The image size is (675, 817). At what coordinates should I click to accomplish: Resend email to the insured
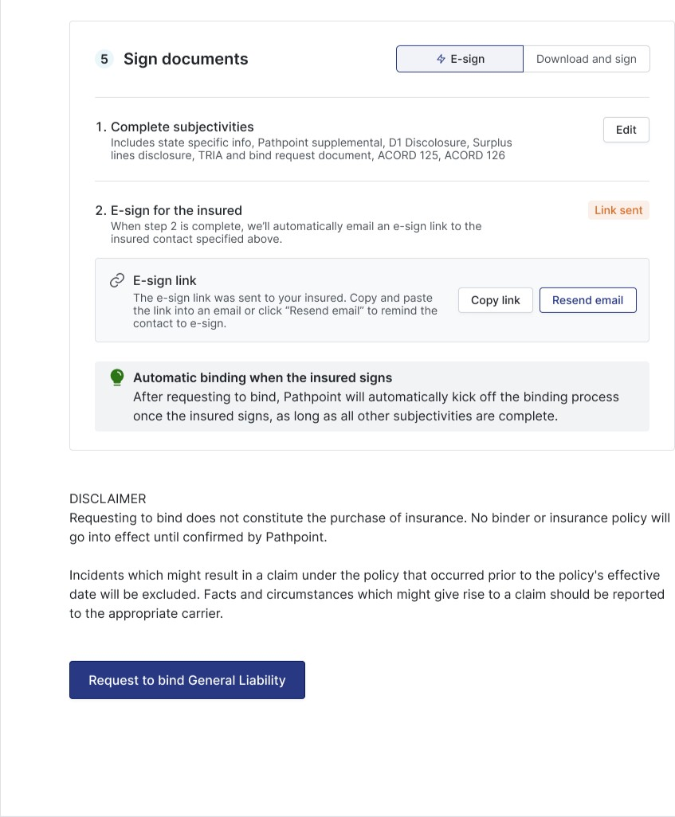(587, 300)
